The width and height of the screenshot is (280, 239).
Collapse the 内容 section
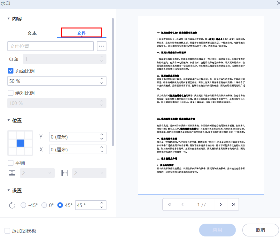pos(8,19)
